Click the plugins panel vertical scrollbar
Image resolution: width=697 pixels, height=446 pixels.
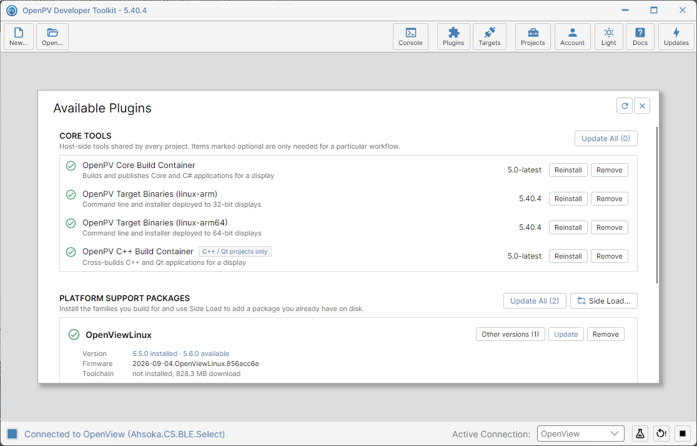coord(656,205)
